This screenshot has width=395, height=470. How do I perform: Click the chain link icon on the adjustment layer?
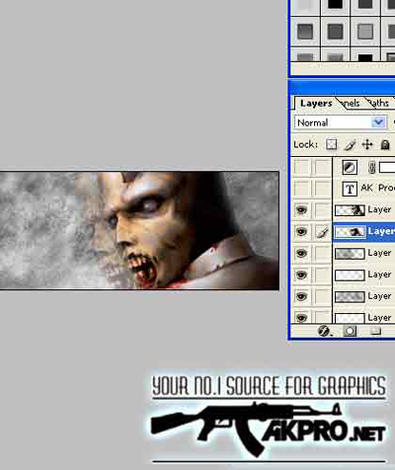(371, 168)
